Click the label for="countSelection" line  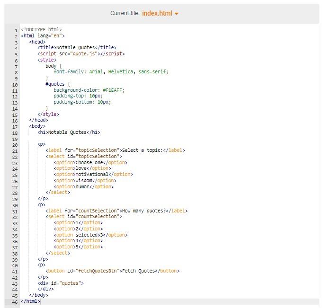click(116, 211)
